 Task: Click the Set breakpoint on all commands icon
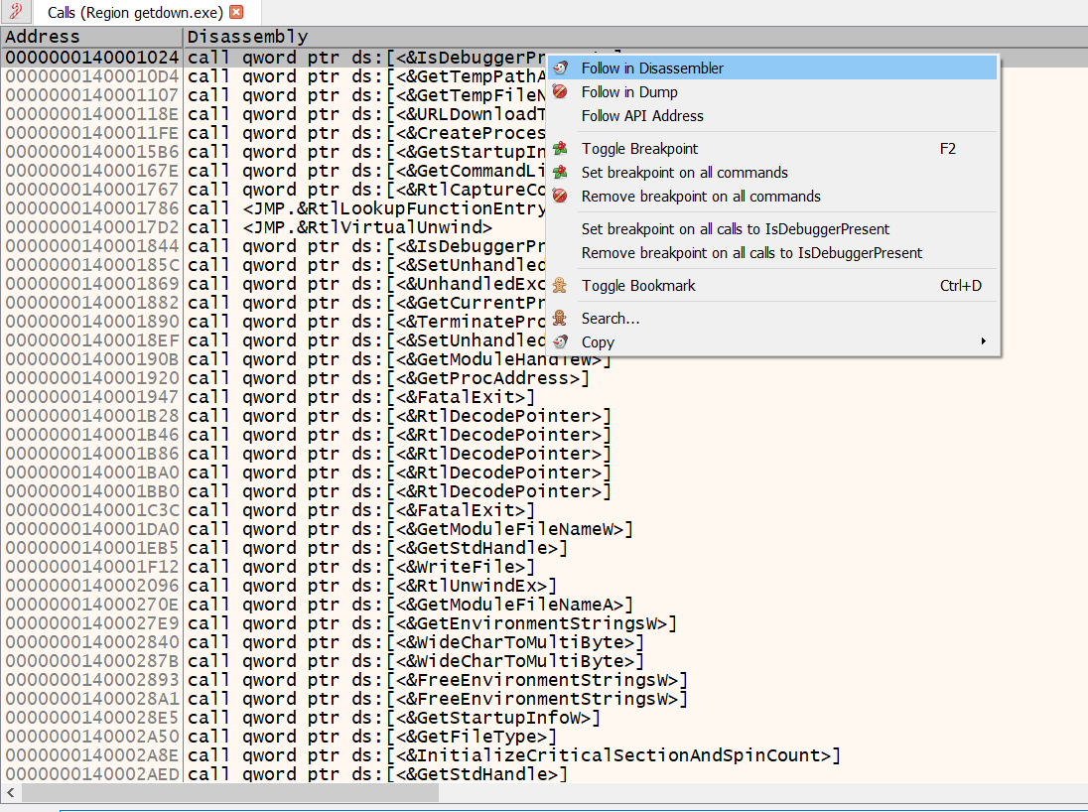point(561,173)
